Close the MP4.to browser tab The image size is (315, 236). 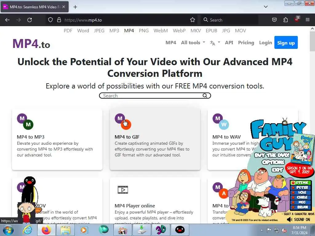click(x=64, y=7)
